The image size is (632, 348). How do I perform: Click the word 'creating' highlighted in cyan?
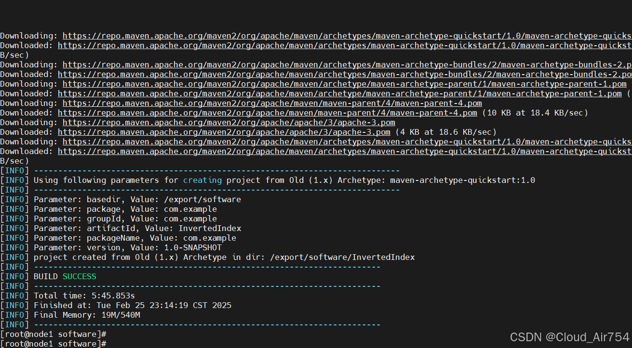[202, 180]
